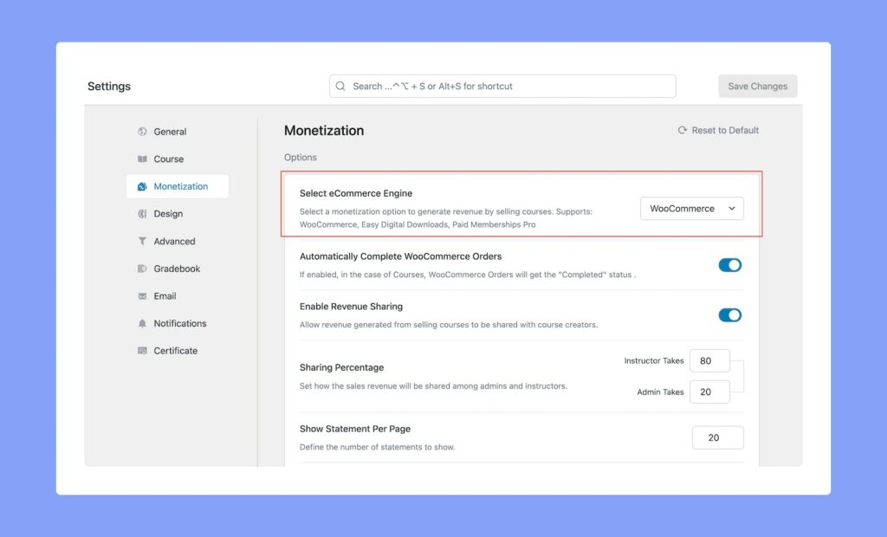Click the book icon beside Course
This screenshot has width=887, height=537.
[x=142, y=159]
